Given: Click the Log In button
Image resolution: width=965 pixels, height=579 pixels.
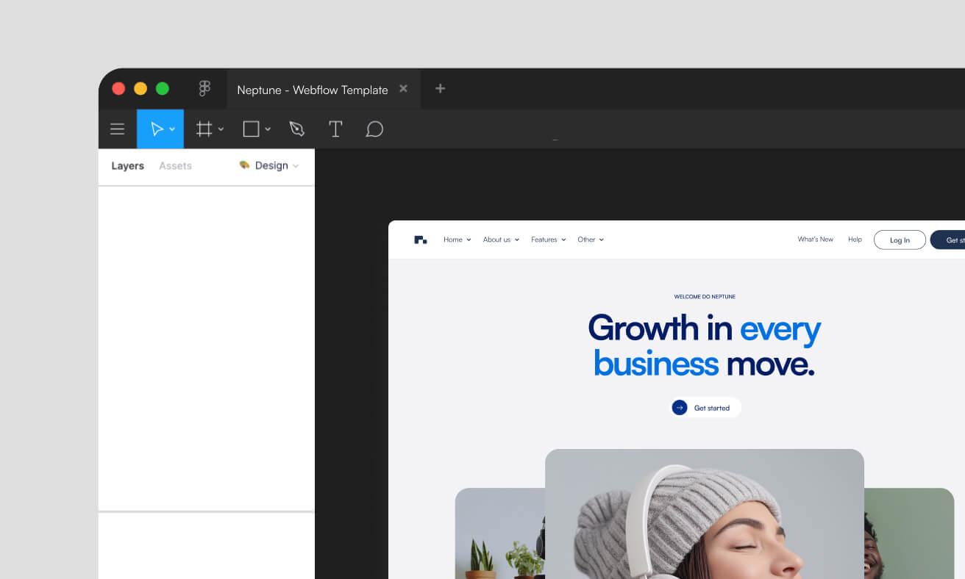Looking at the screenshot, I should (900, 240).
